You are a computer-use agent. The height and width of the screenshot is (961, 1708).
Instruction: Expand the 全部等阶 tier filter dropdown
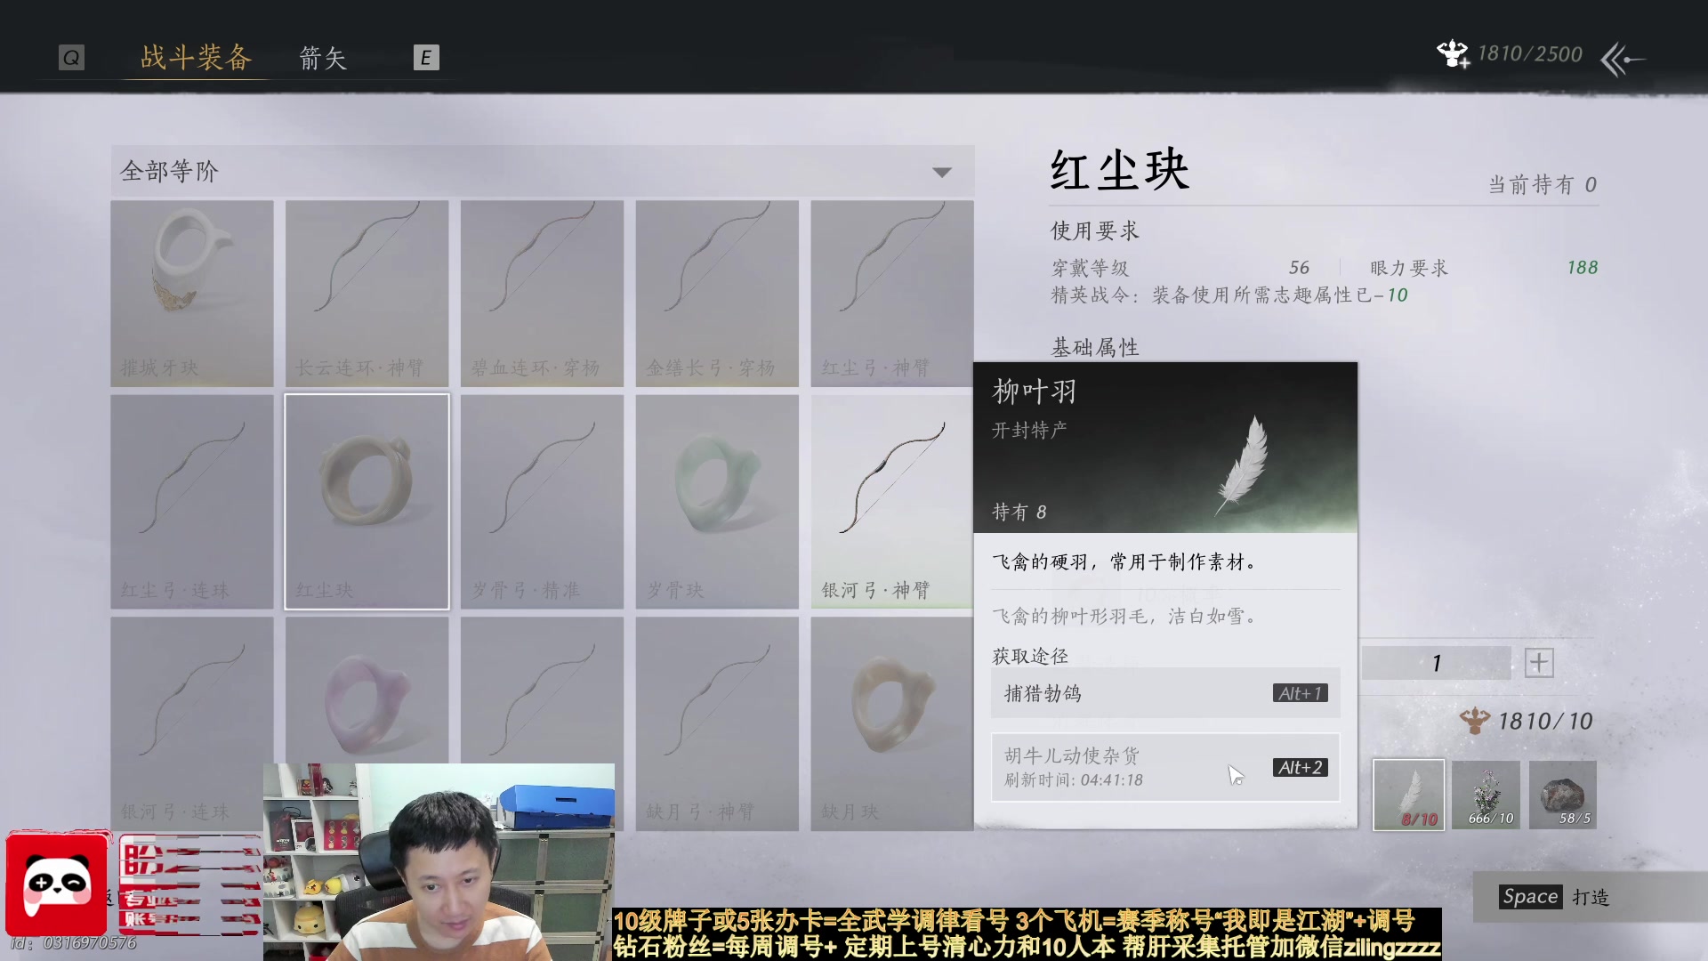click(543, 171)
